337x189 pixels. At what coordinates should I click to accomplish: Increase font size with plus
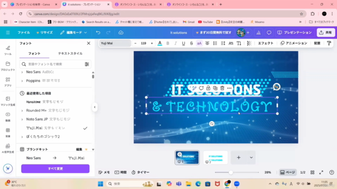152,43
